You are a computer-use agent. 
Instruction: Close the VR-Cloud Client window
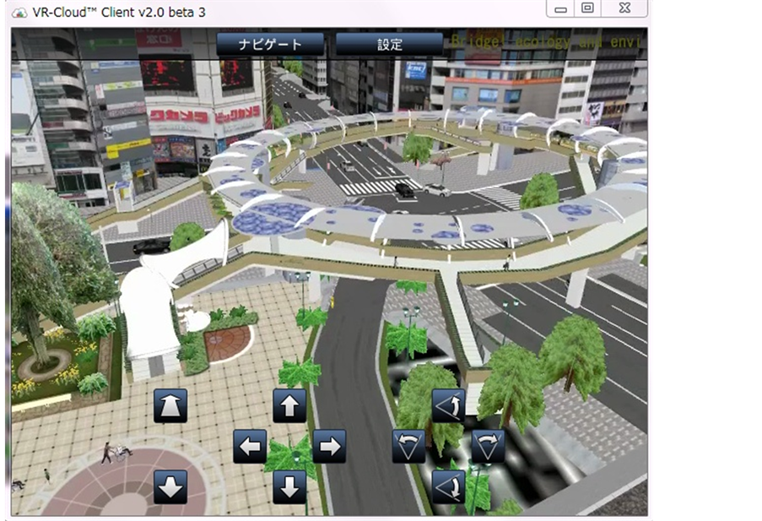pos(624,8)
